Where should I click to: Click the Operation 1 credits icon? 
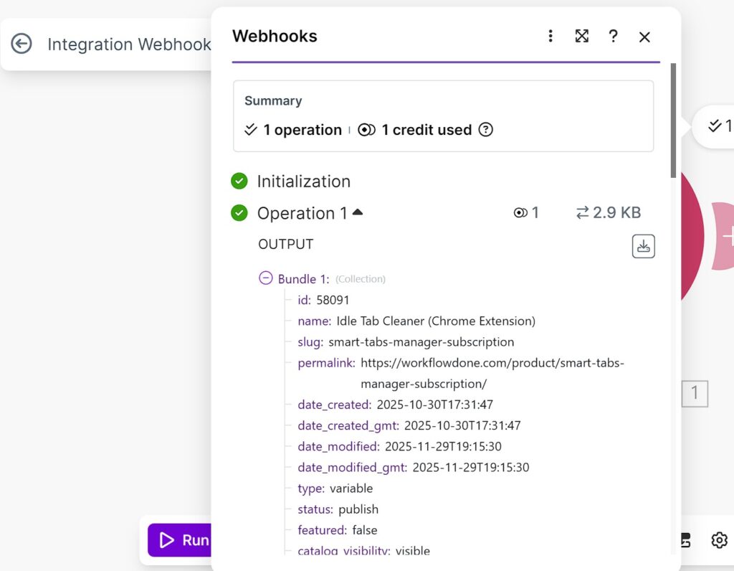click(521, 213)
